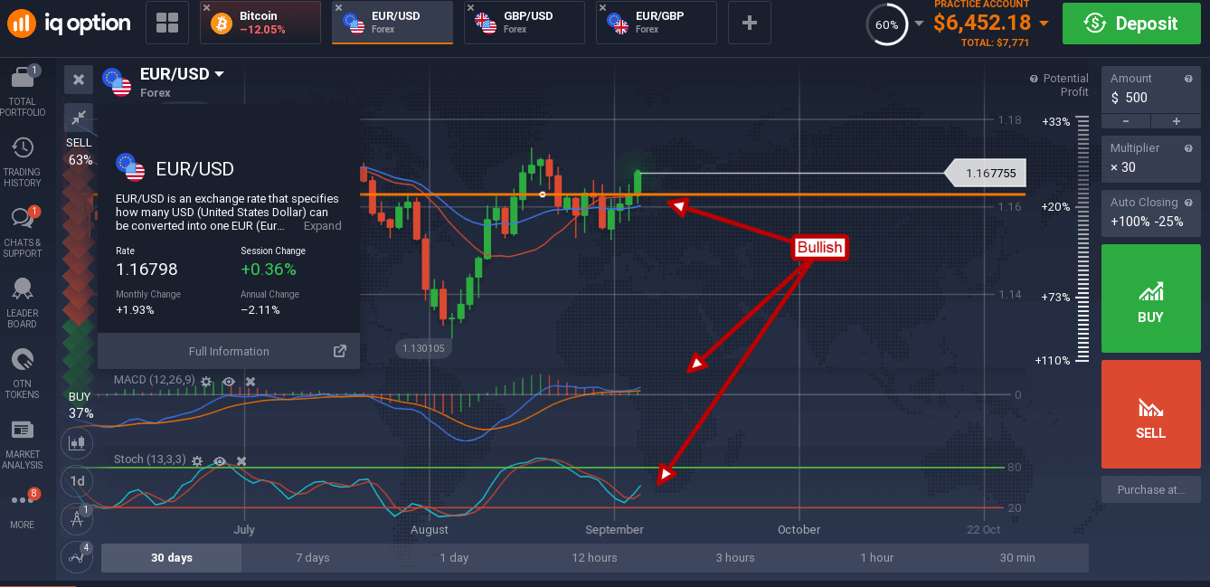1210x587 pixels.
Task: Close the EUR/USD tab
Action: (x=338, y=7)
